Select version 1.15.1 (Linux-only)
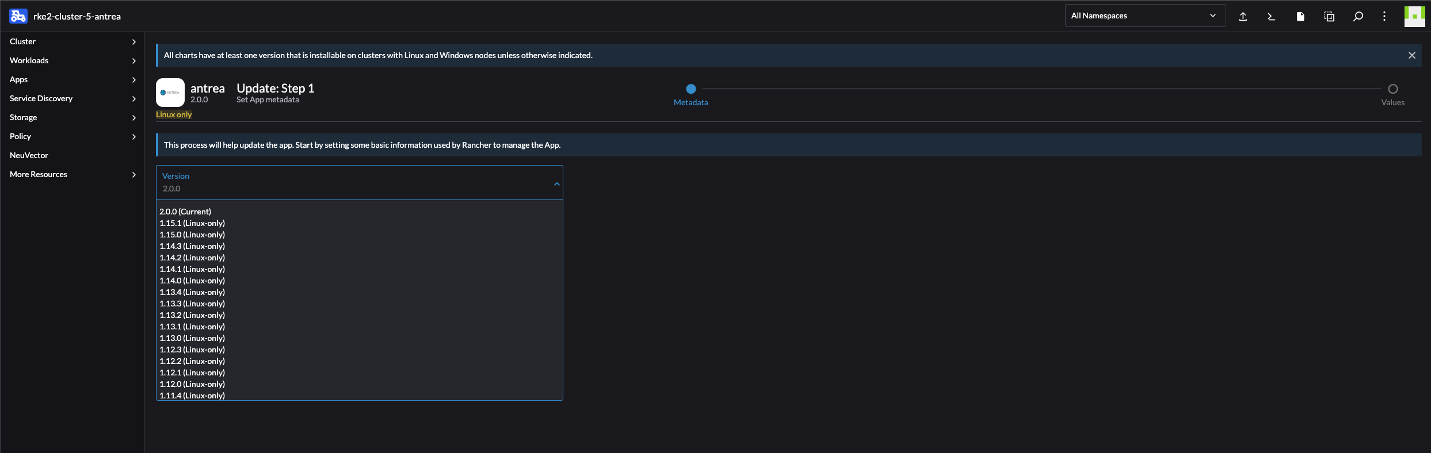Screen dimensions: 1431x453 359,223
